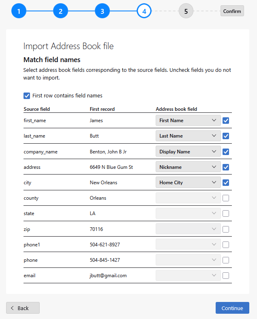Enable importing the county field
The width and height of the screenshot is (257, 319).
pos(226,198)
